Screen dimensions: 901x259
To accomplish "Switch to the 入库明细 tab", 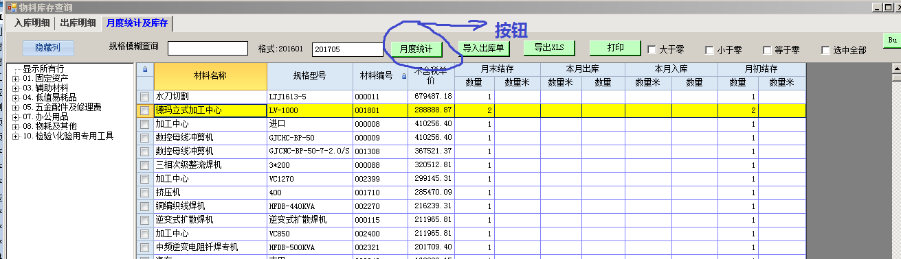I will click(32, 23).
